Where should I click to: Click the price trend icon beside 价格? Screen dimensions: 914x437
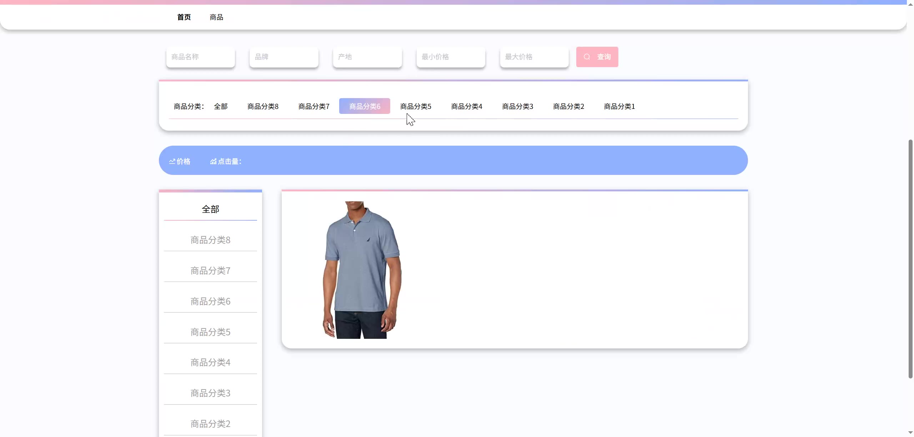coord(172,161)
